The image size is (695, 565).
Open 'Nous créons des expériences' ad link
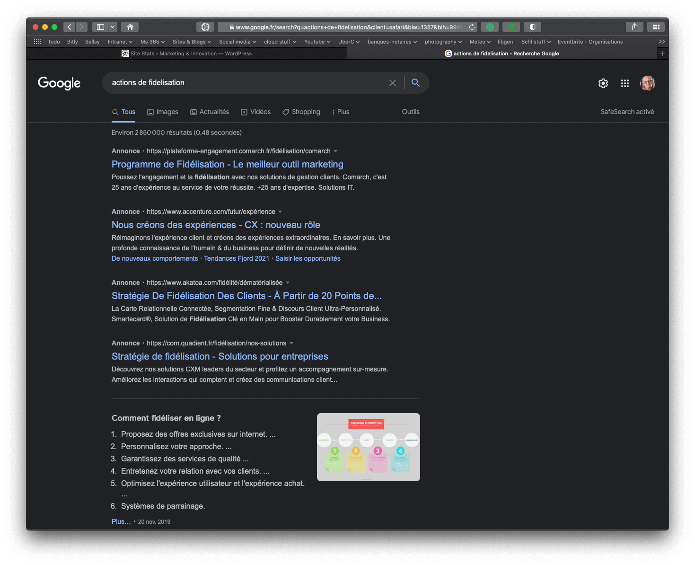click(x=216, y=225)
